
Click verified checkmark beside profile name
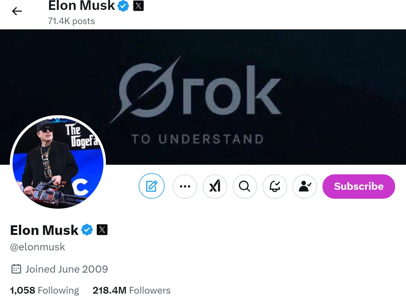87,230
